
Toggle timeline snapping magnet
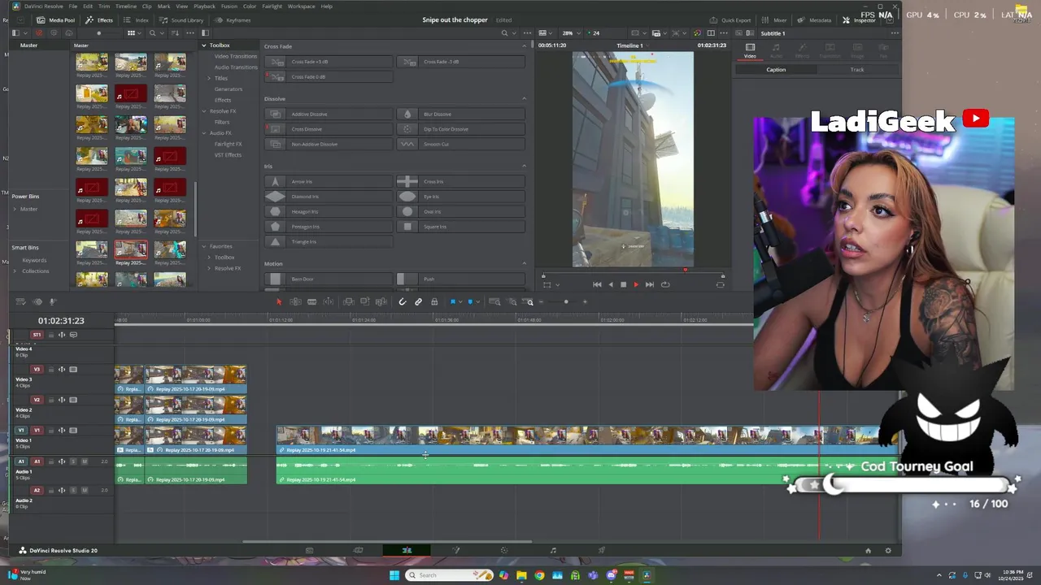tap(402, 302)
